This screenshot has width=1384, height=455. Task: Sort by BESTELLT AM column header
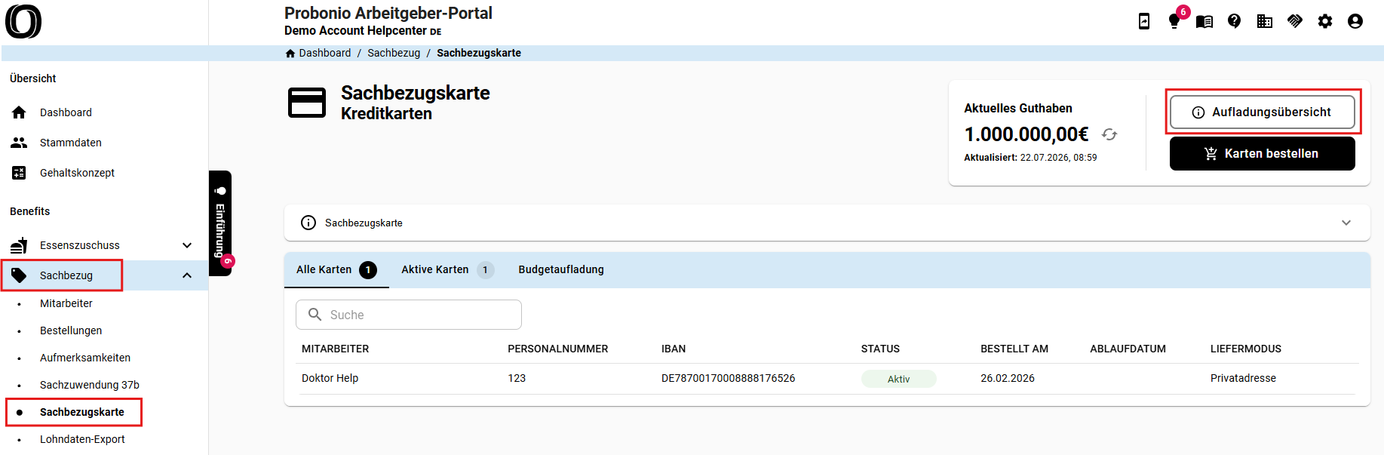pyautogui.click(x=1014, y=349)
